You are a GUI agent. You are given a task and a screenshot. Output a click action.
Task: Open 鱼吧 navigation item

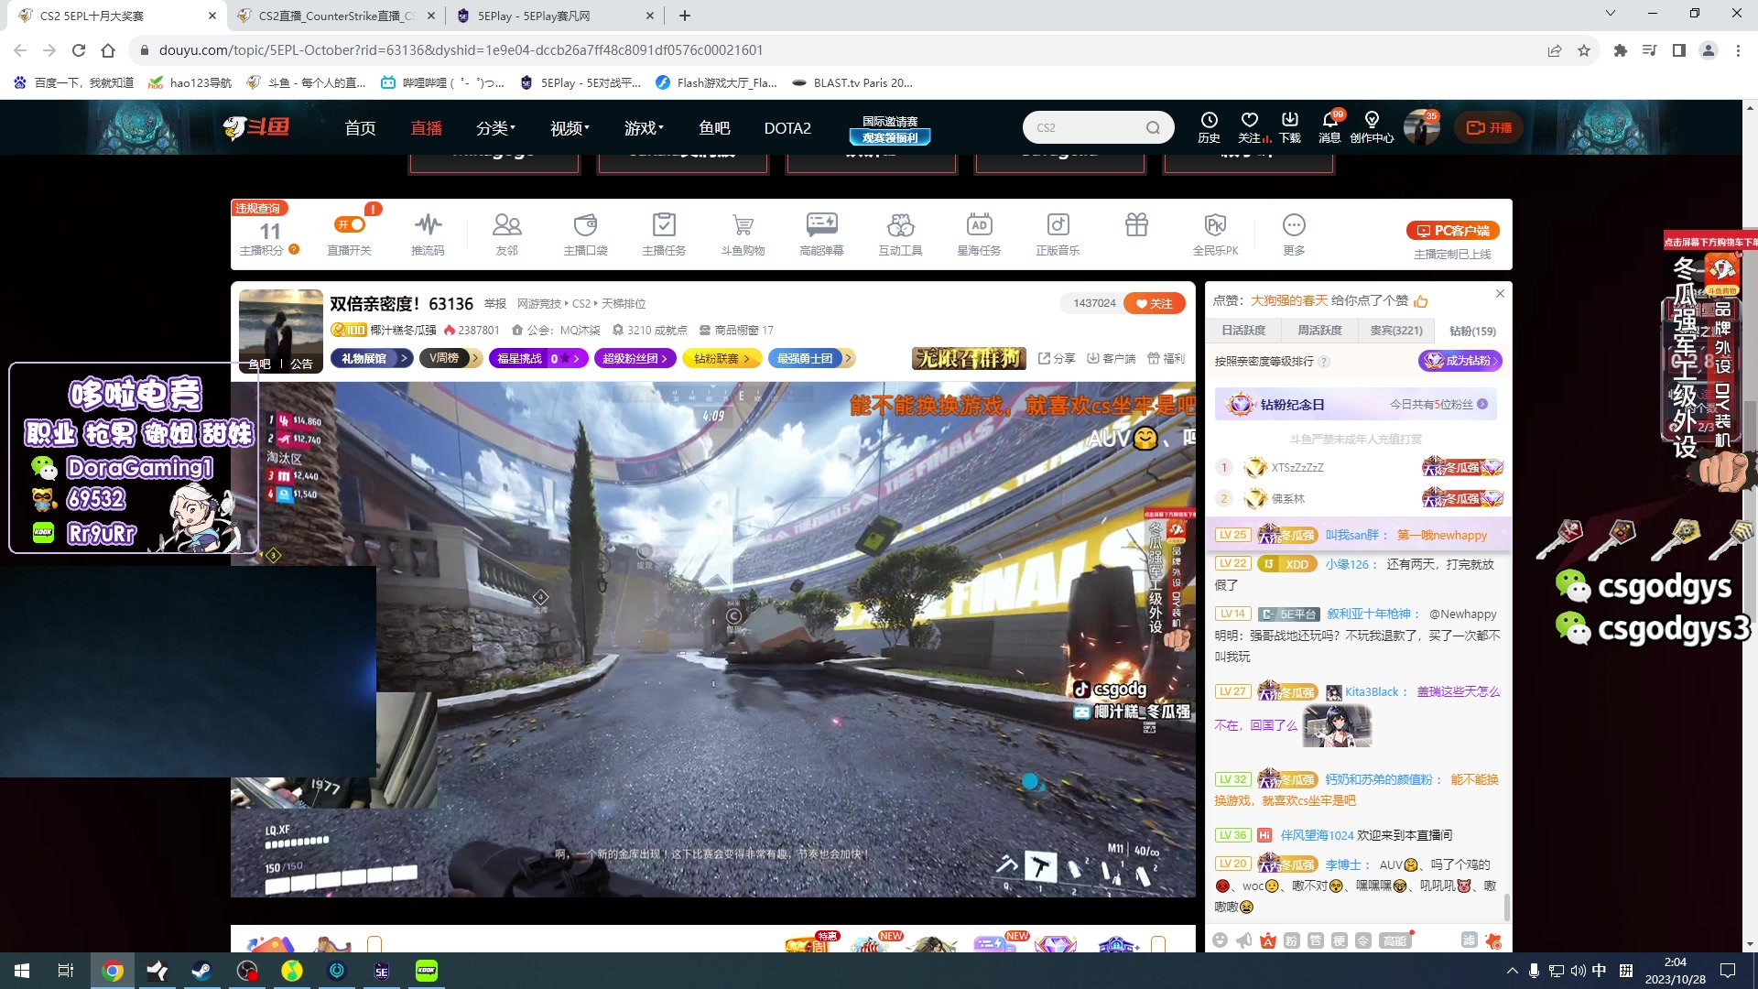pyautogui.click(x=714, y=128)
